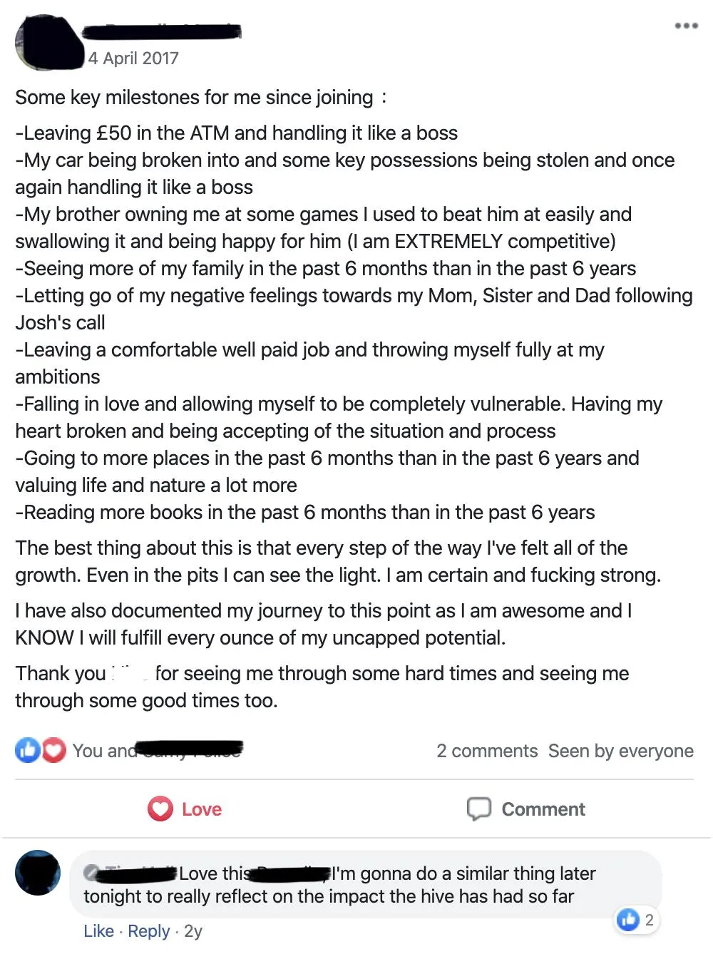
Task: Open the post options three-dot menu
Action: coord(686,26)
